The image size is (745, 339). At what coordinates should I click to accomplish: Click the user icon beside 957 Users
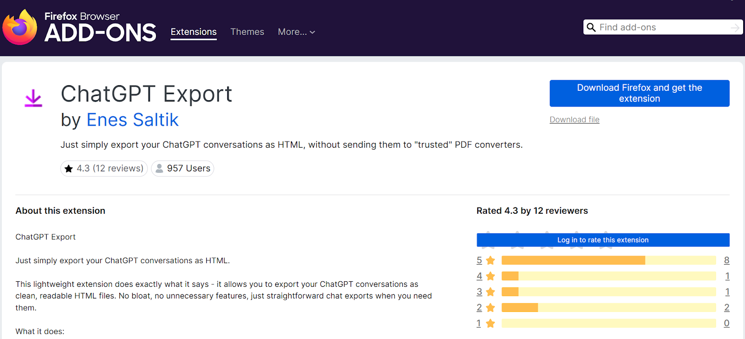point(159,169)
